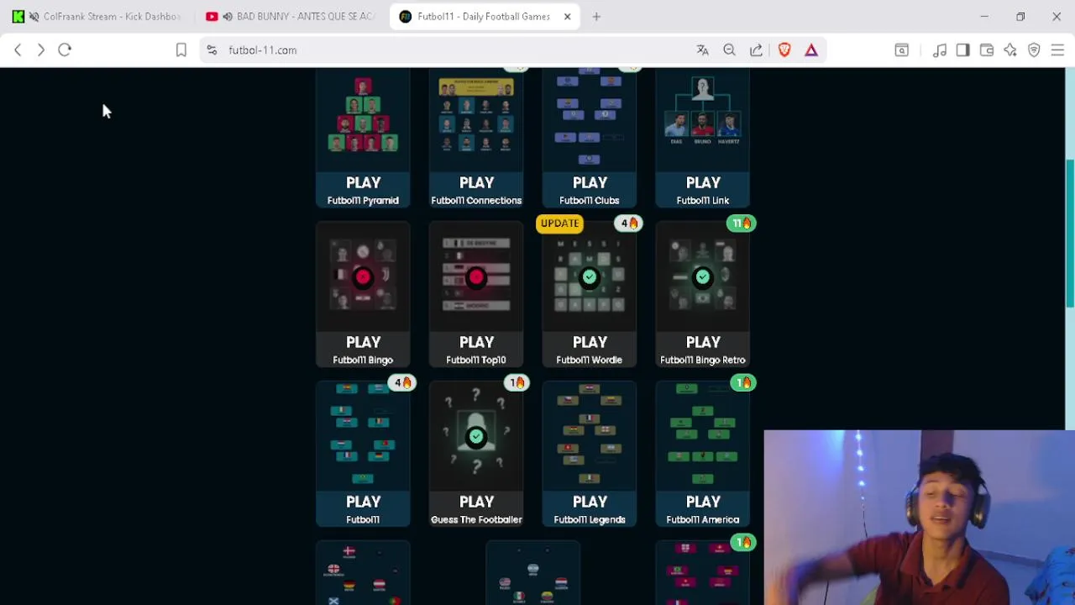1075x605 pixels.
Task: Play Futbol11 Connections
Action: coord(476,190)
